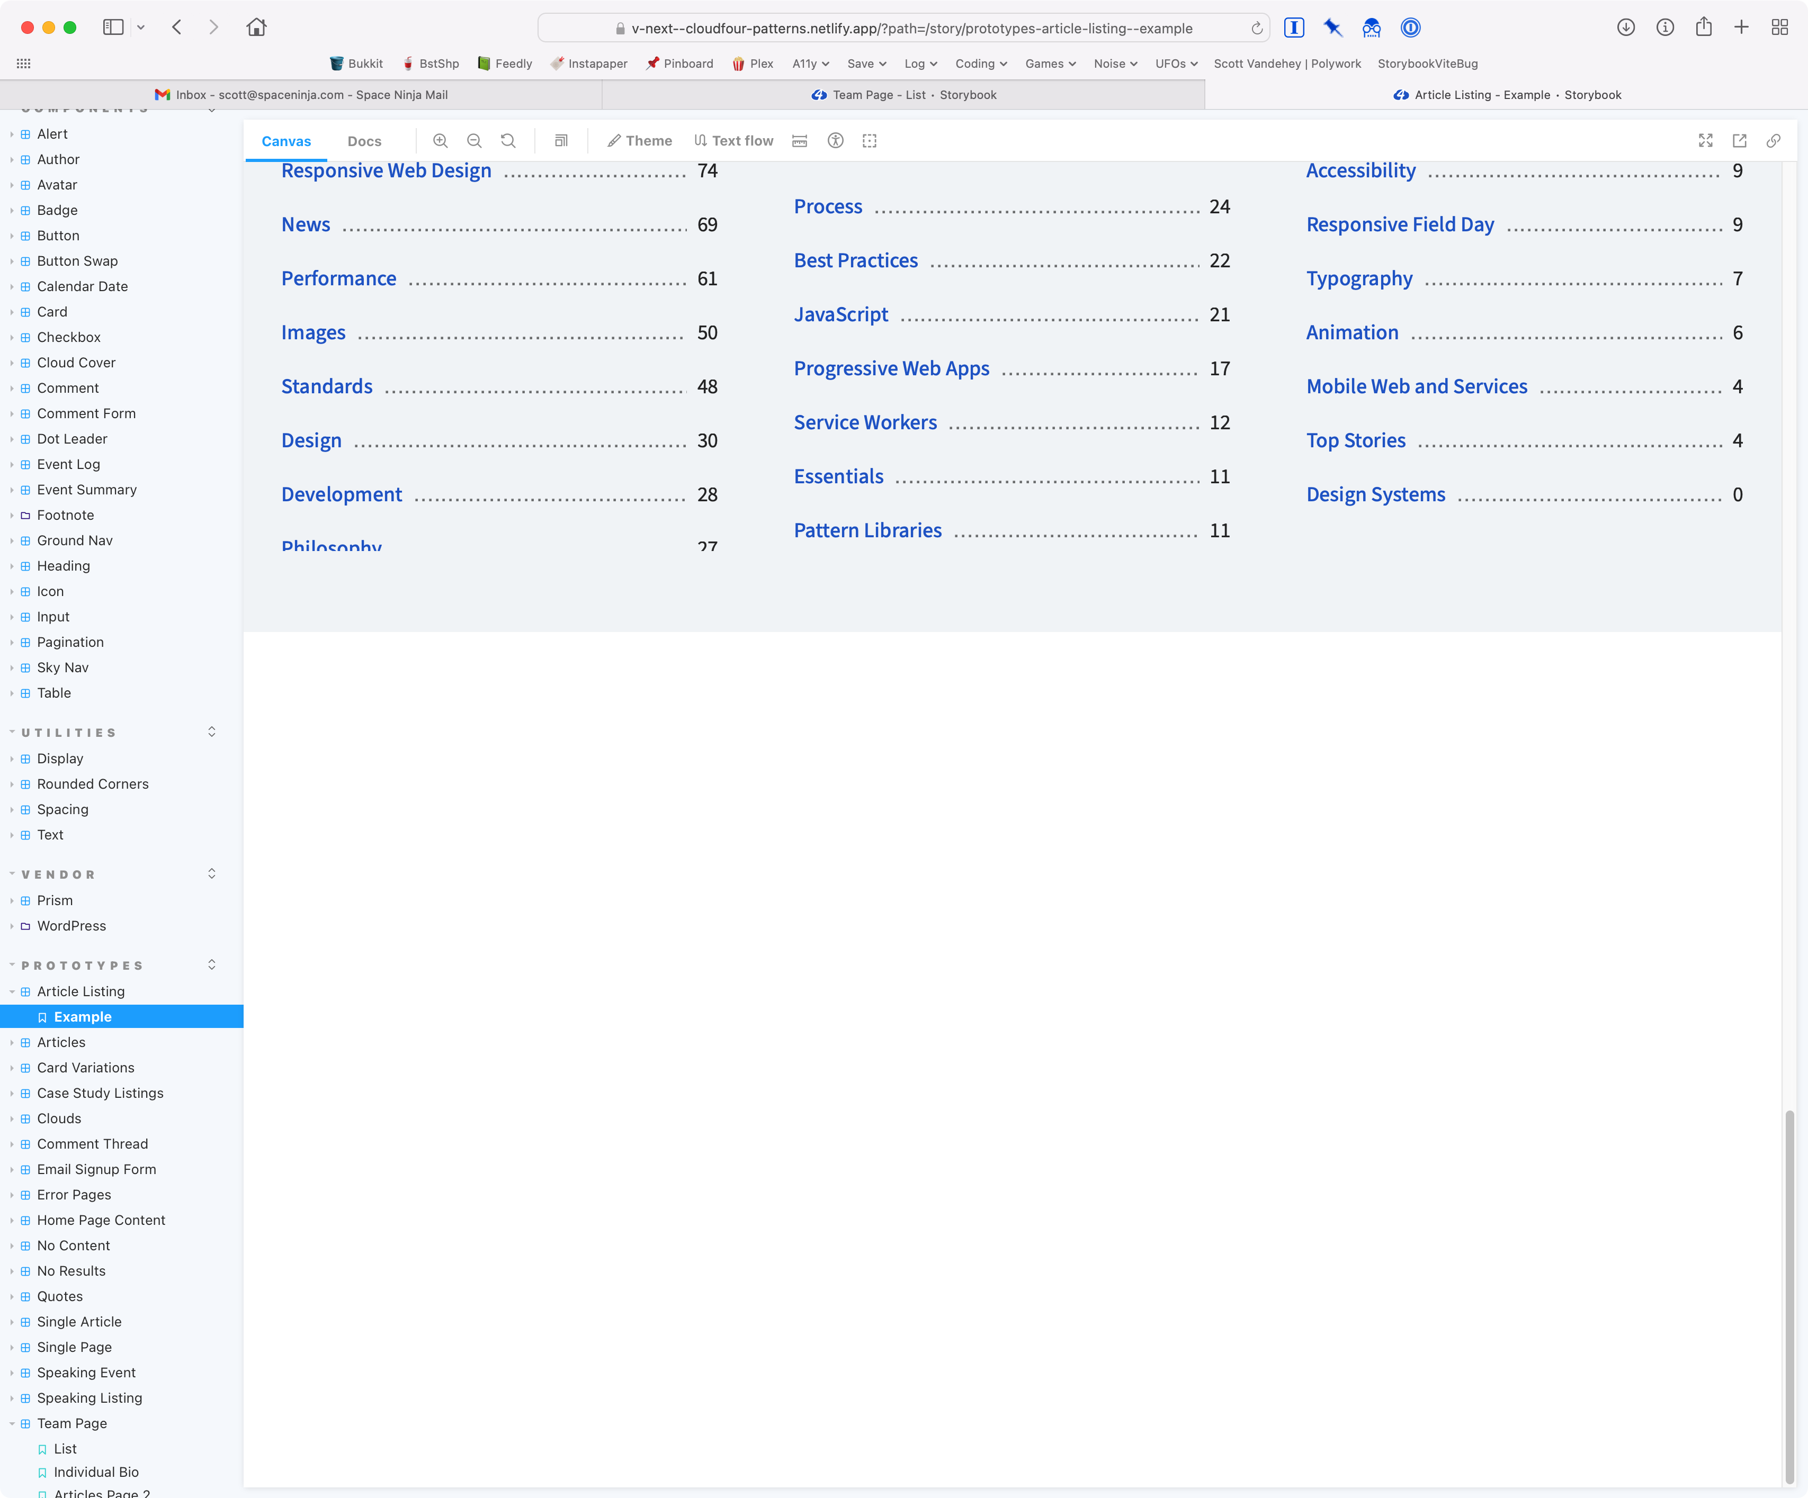Open the viewport size icon
The height and width of the screenshot is (1498, 1808).
(x=561, y=141)
